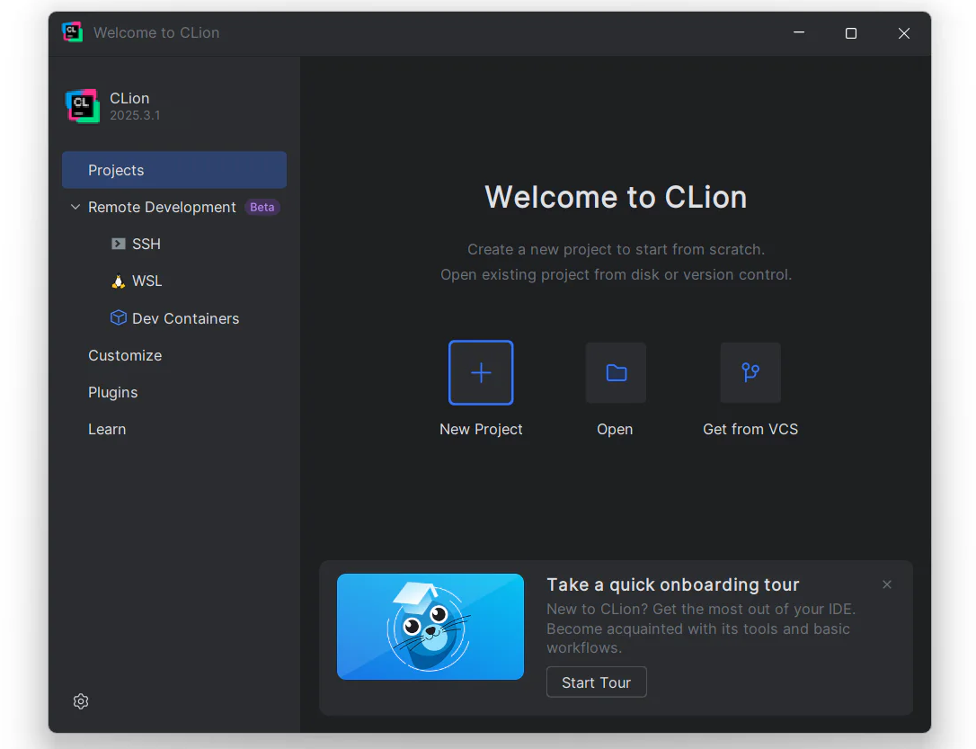Screen dimensions: 976x749
Task: Collapse the Remote Development section
Action: click(75, 207)
